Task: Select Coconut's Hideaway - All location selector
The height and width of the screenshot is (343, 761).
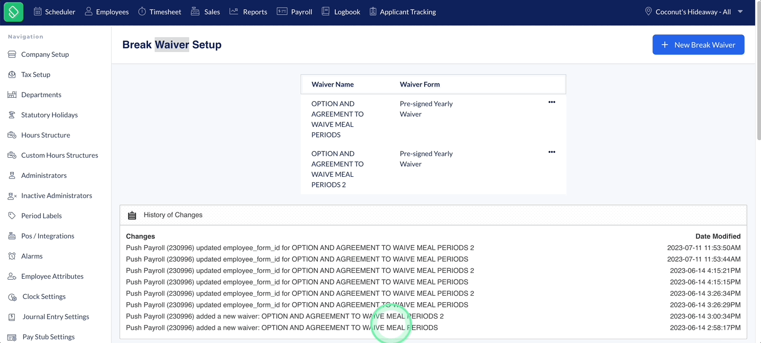Action: pos(694,11)
